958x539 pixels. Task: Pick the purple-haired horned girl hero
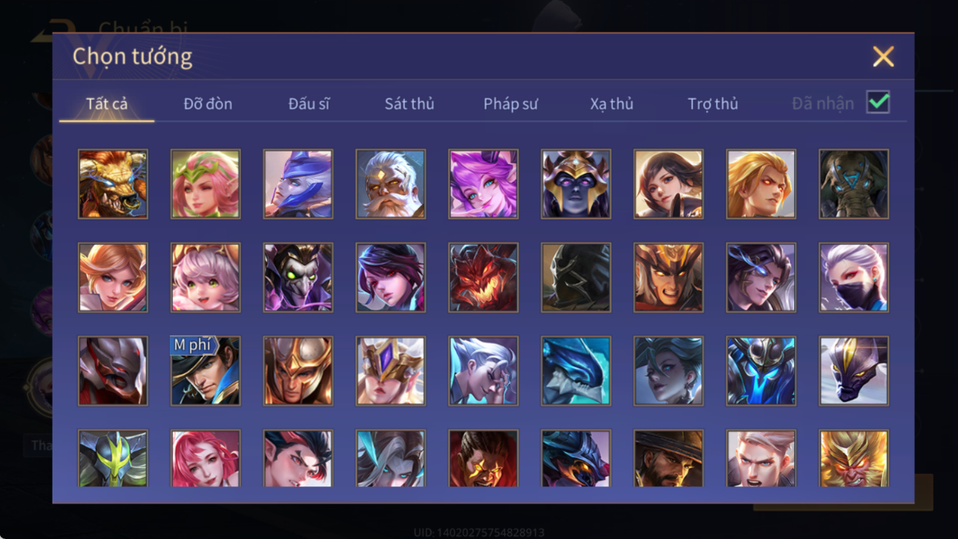tap(483, 184)
